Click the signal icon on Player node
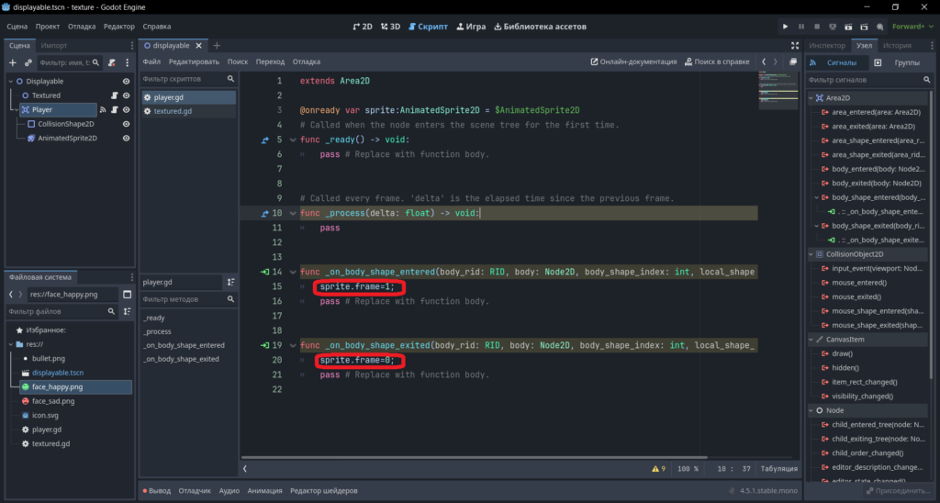The height and width of the screenshot is (503, 940). click(103, 110)
